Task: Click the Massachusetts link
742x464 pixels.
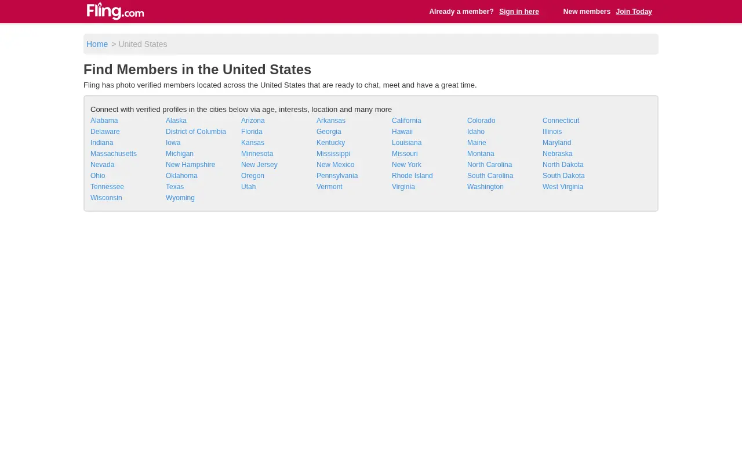Action: click(x=114, y=154)
